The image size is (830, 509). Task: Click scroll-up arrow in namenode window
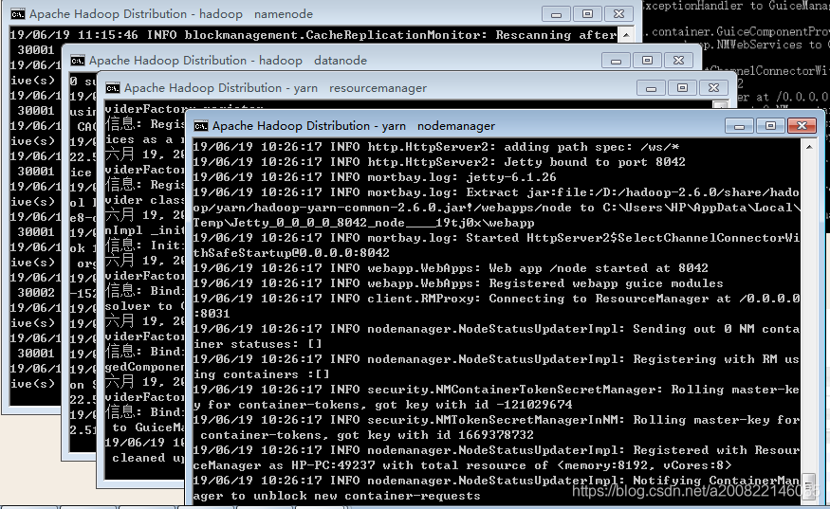(x=626, y=35)
